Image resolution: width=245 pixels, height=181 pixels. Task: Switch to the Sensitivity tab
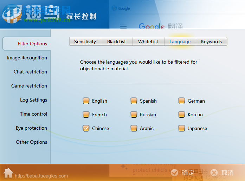[x=85, y=41]
